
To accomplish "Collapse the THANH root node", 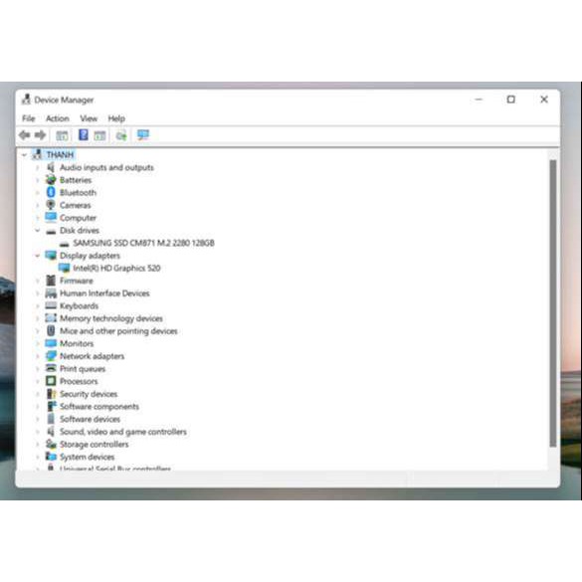I will pyautogui.click(x=25, y=155).
